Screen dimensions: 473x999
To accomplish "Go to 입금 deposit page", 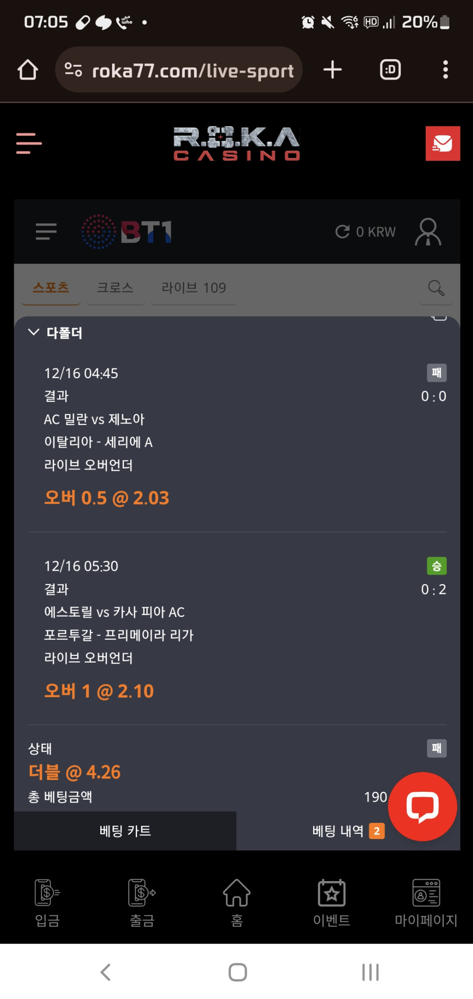I will click(47, 902).
